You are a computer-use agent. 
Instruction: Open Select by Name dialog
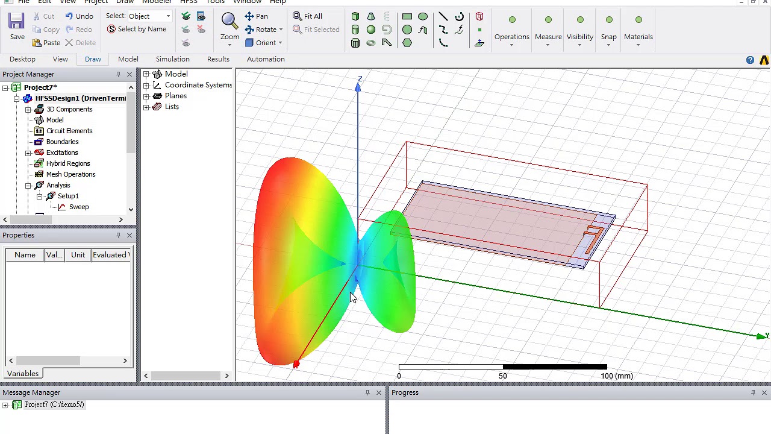(x=136, y=29)
